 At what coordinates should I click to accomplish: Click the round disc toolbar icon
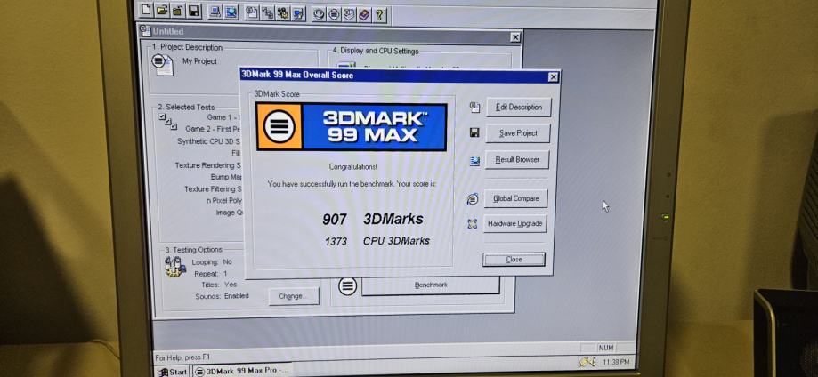point(319,14)
